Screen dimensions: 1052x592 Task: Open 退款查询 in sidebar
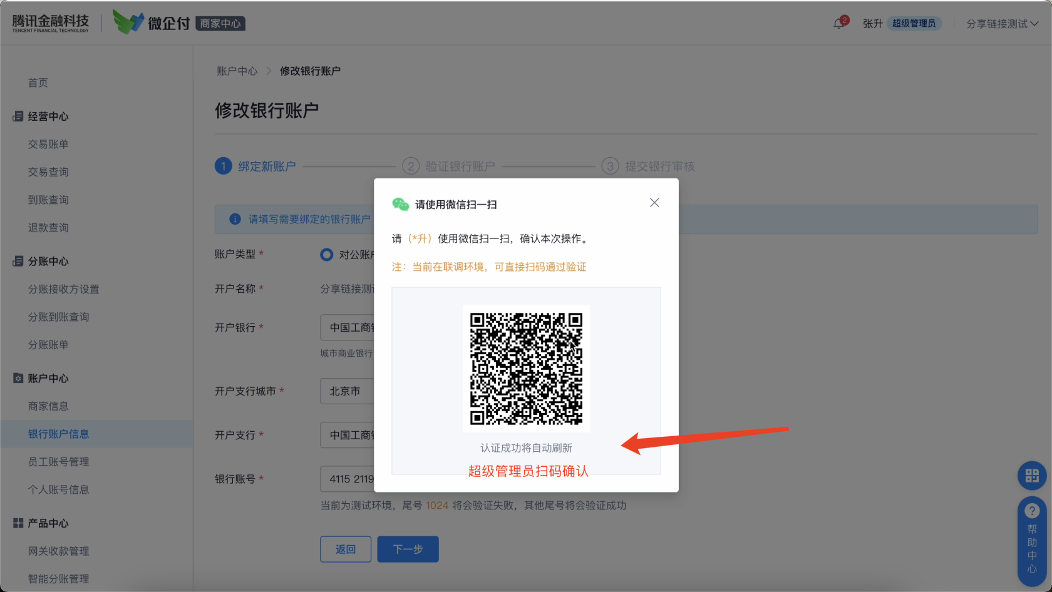pyautogui.click(x=48, y=228)
